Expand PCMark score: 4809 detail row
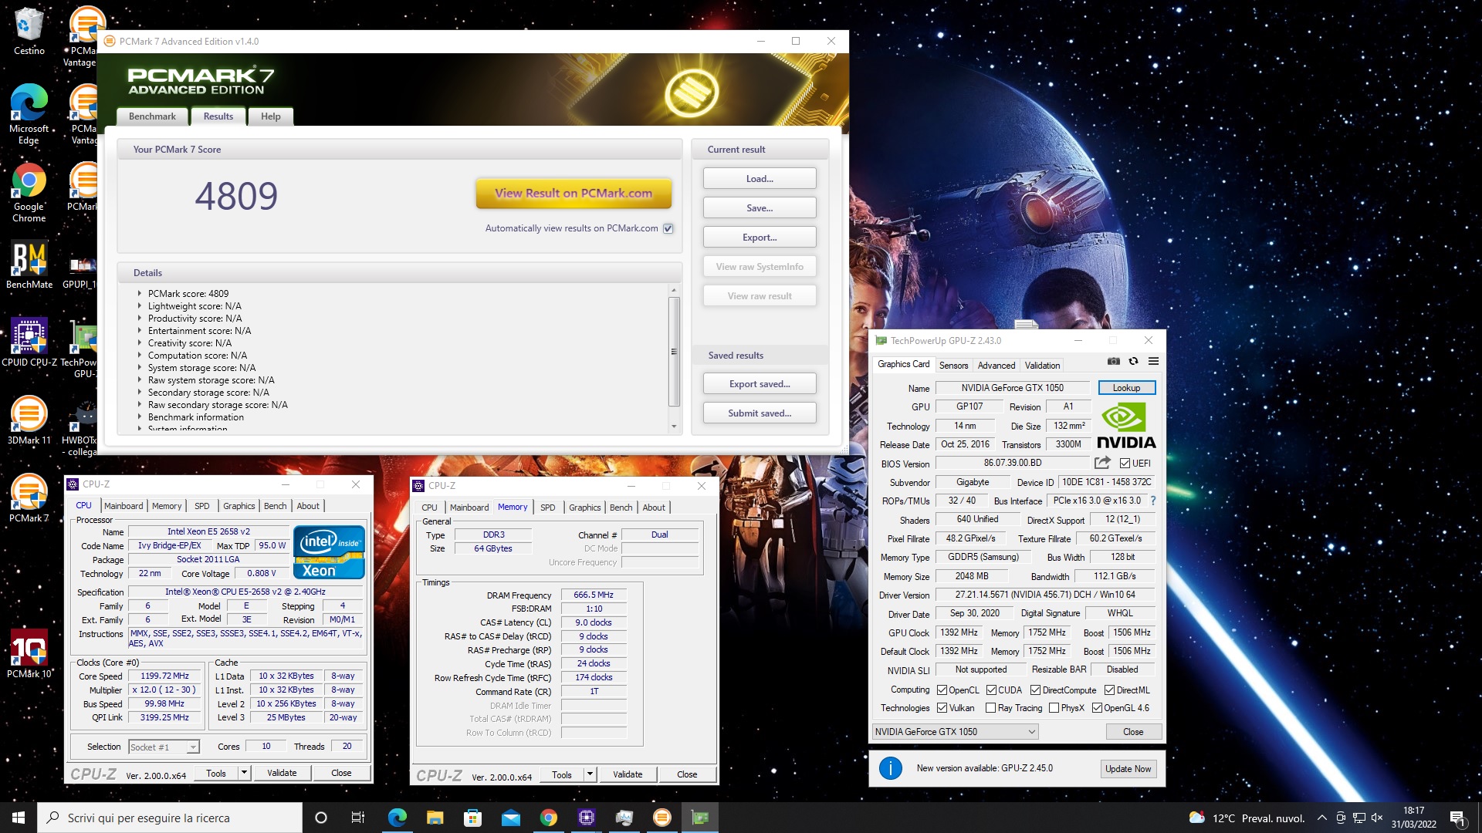Viewport: 1482px width, 833px height. (140, 294)
